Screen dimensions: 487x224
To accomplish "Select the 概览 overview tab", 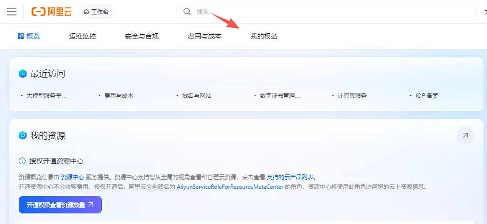I will pos(29,36).
